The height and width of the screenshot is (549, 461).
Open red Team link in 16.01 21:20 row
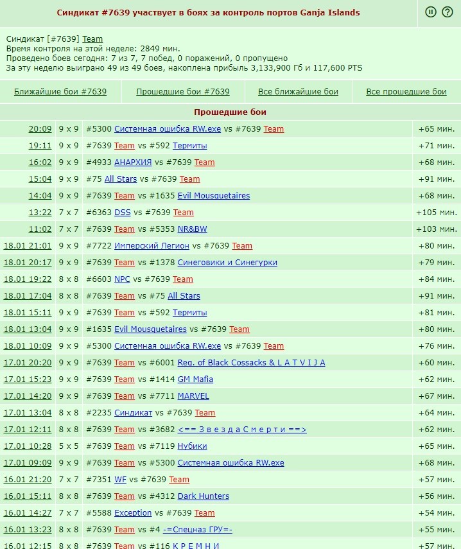click(x=179, y=479)
